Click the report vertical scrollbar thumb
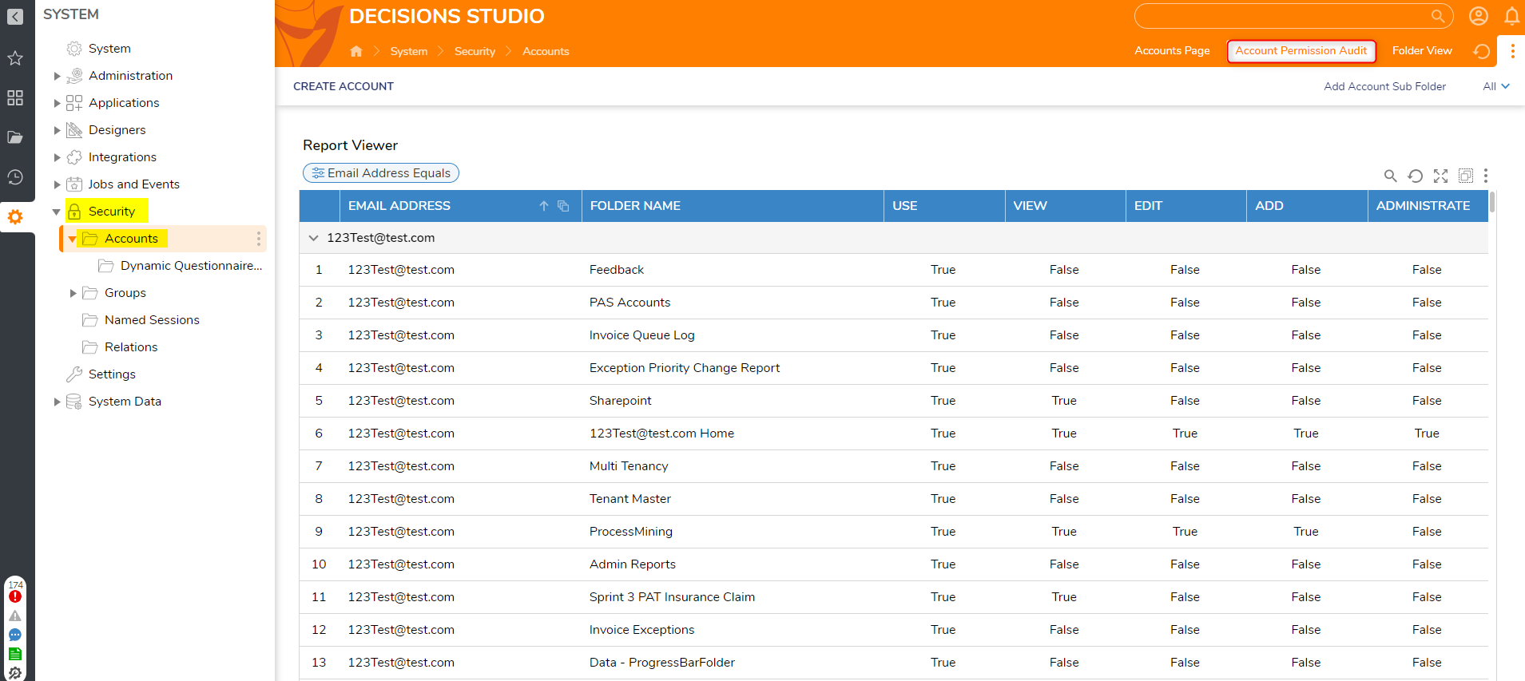The image size is (1525, 681). [1492, 202]
